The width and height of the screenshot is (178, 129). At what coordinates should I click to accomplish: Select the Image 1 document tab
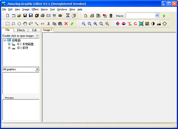click(x=48, y=30)
